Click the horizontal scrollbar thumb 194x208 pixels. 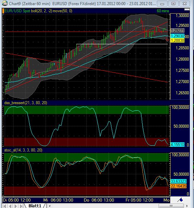(x=171, y=206)
